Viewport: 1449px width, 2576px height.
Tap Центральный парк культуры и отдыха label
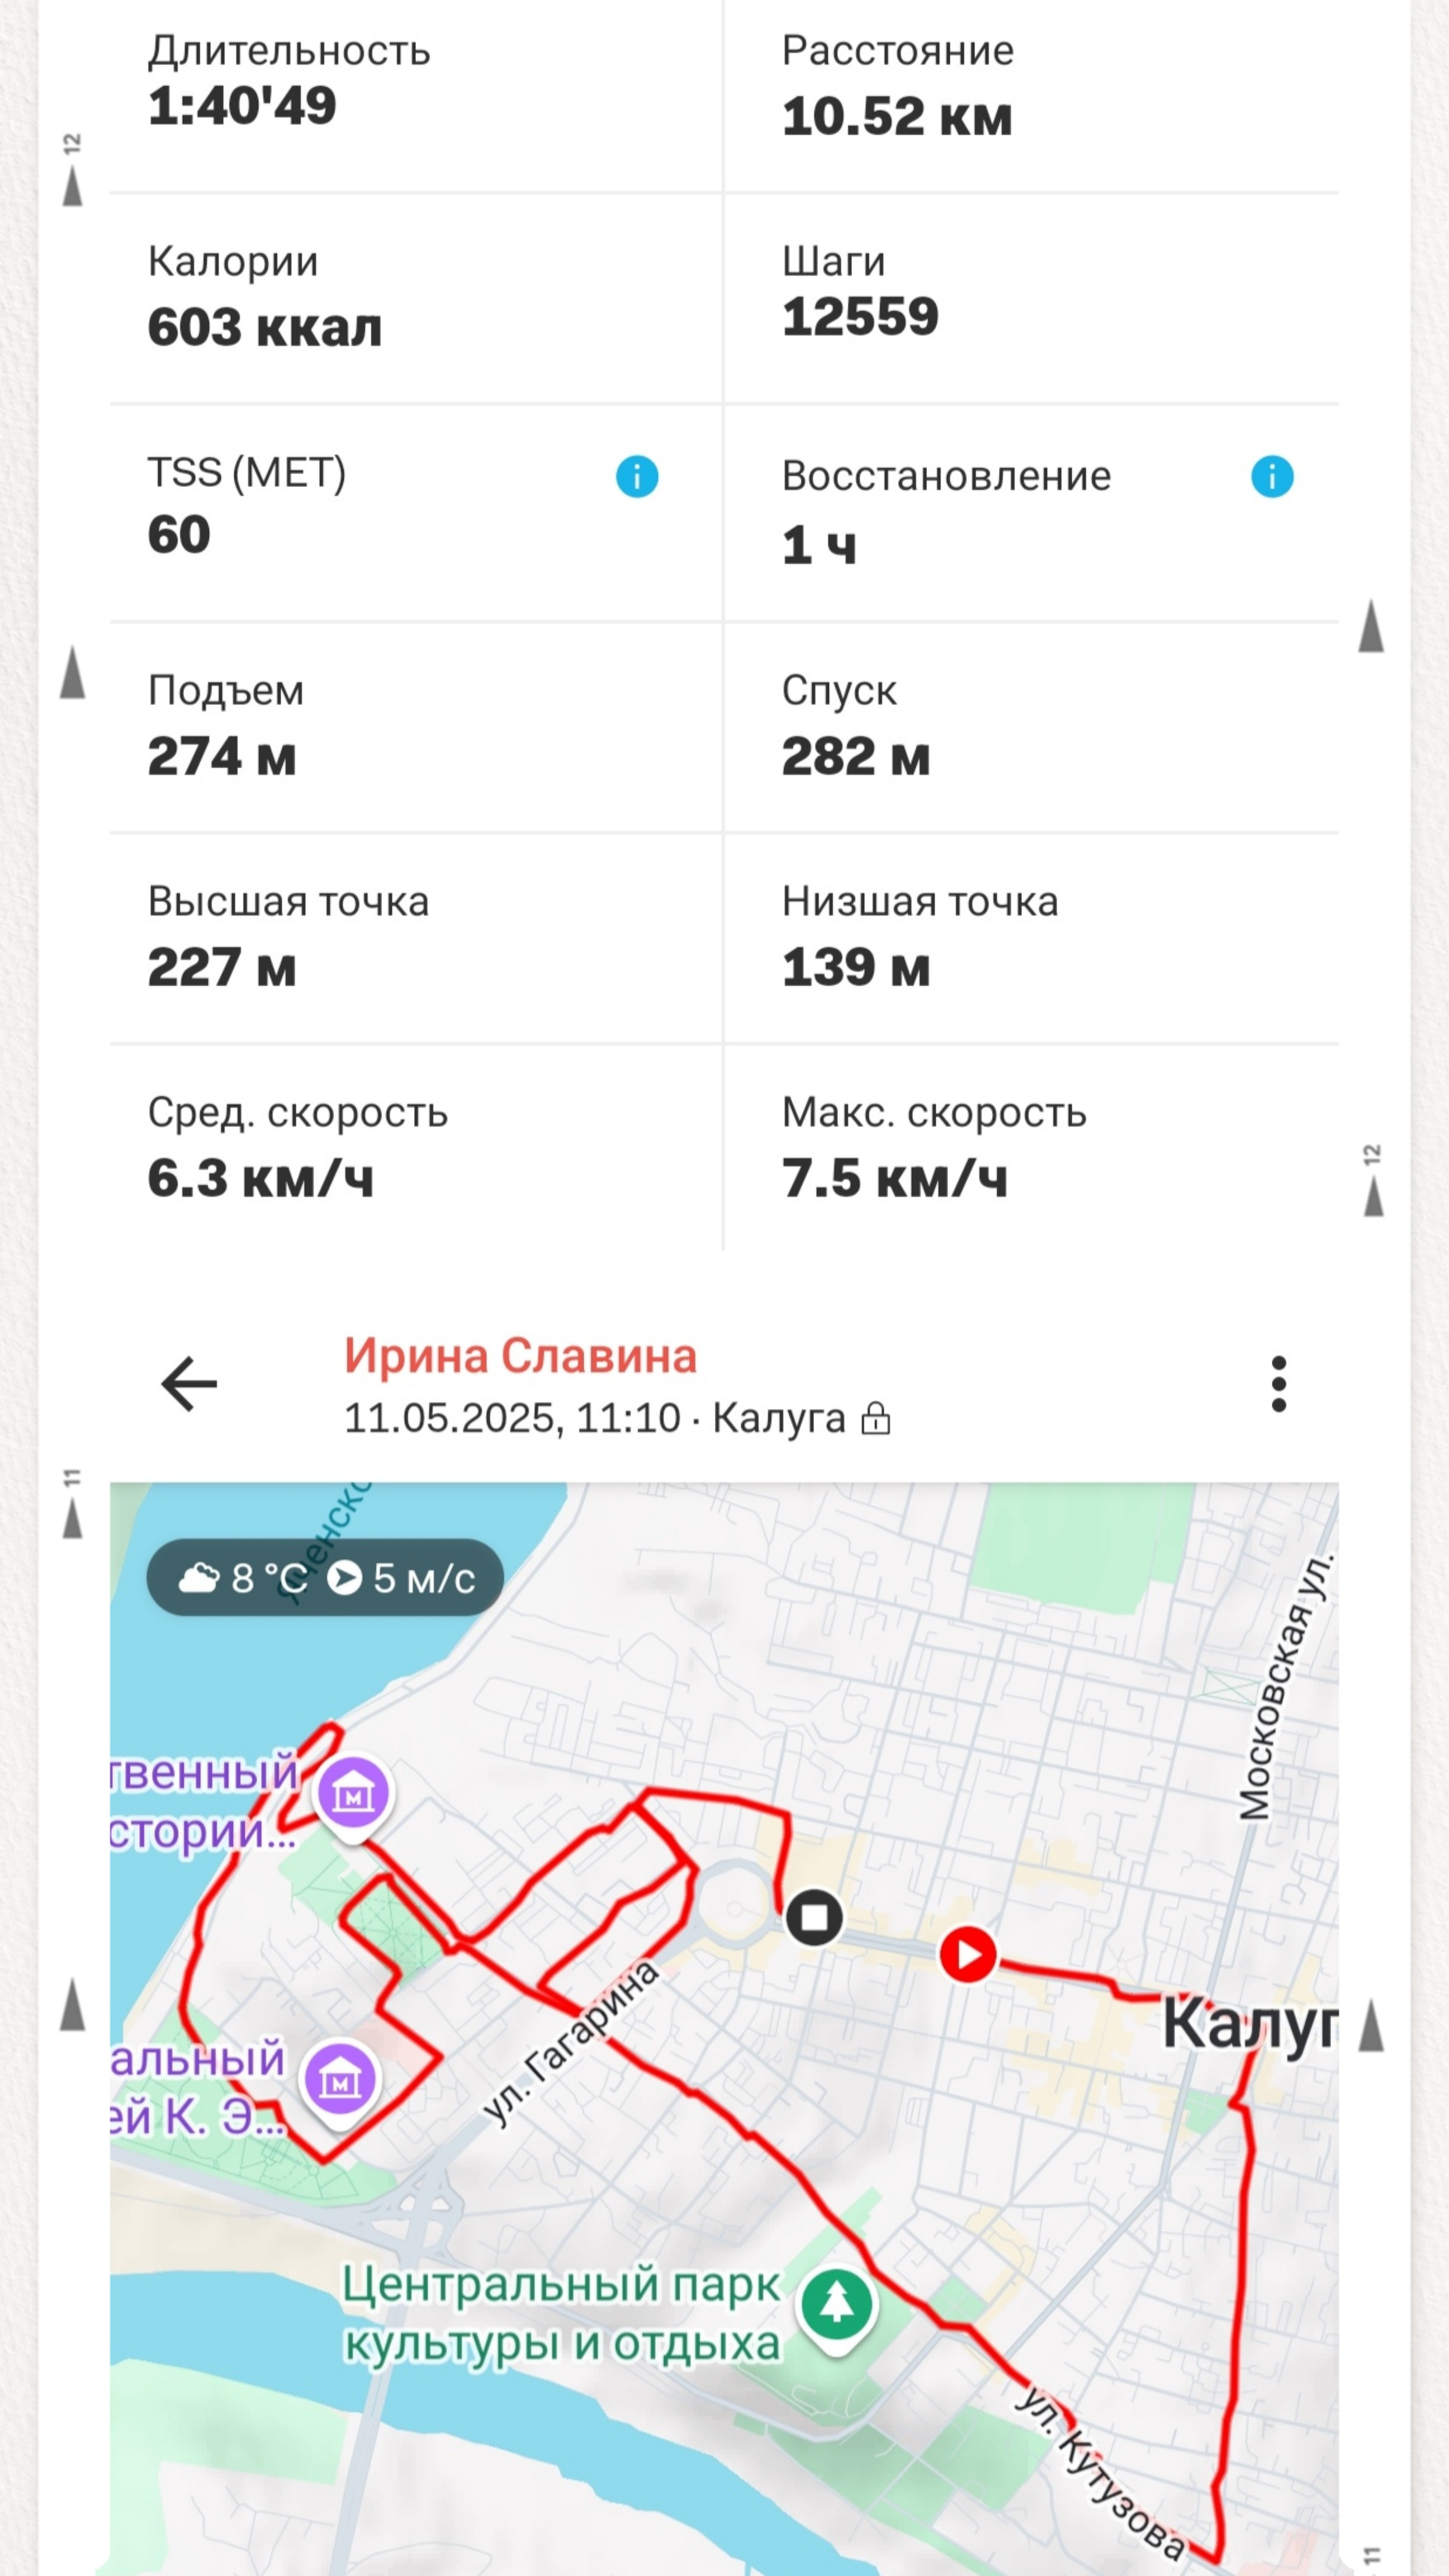pos(562,2314)
